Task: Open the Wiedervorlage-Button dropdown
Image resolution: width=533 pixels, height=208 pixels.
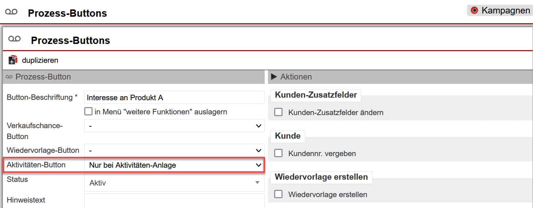Action: pyautogui.click(x=174, y=150)
